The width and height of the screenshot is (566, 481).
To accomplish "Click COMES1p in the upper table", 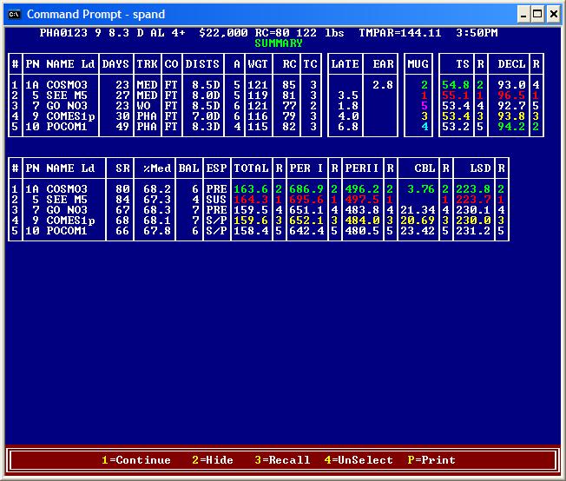I will pyautogui.click(x=70, y=116).
